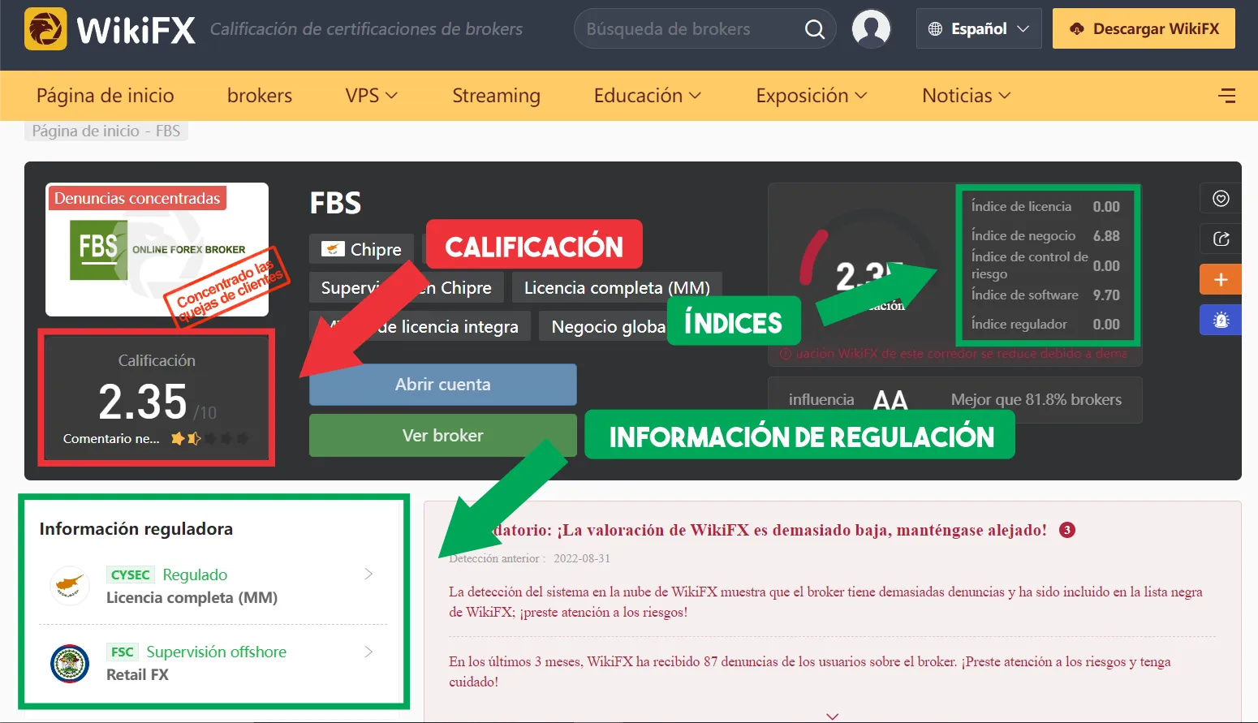Click the FSC Belize regulator emblem

coord(70,663)
